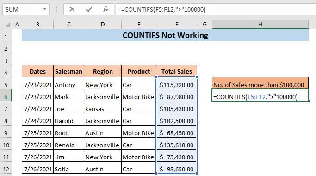Open Insert Function via the fx icon
The image size is (316, 176).
[105, 9]
